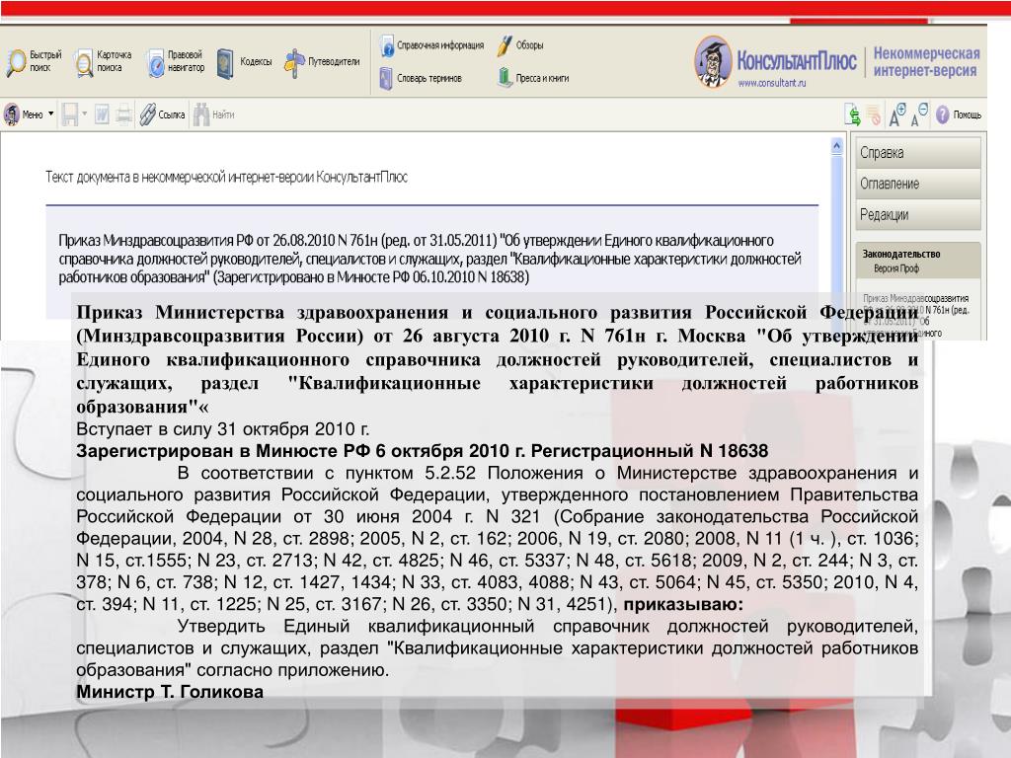Click Найти binoculars find icon
Image resolution: width=1011 pixels, height=758 pixels.
tap(213, 114)
